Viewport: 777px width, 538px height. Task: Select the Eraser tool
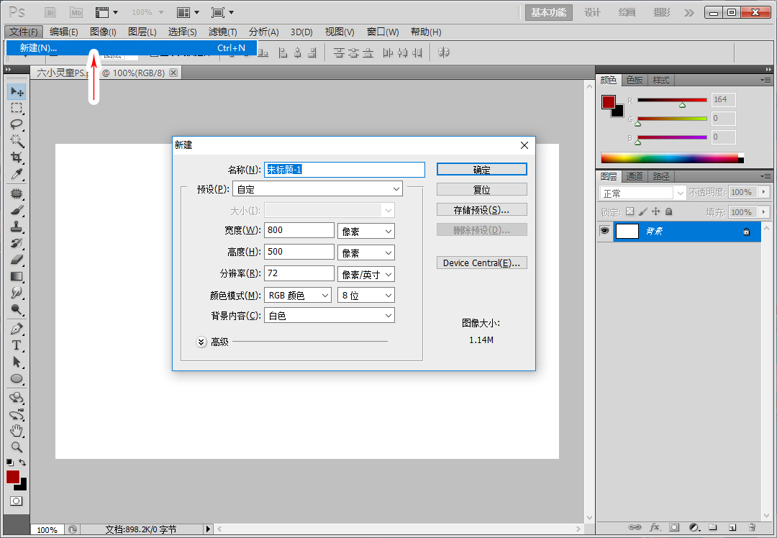[17, 260]
